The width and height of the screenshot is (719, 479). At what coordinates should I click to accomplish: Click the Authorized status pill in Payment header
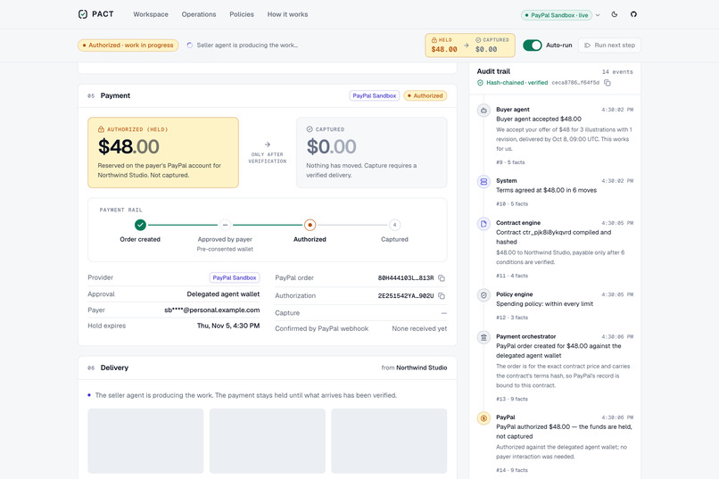click(x=426, y=95)
